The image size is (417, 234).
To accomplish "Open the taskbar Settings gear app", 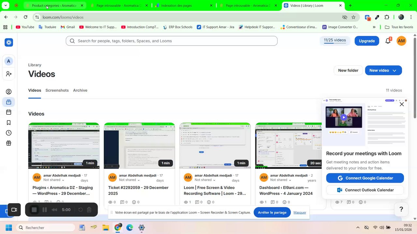I will 141,227.
